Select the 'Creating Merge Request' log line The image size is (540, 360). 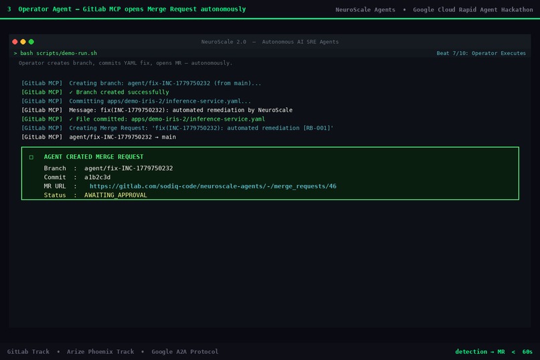click(x=178, y=128)
